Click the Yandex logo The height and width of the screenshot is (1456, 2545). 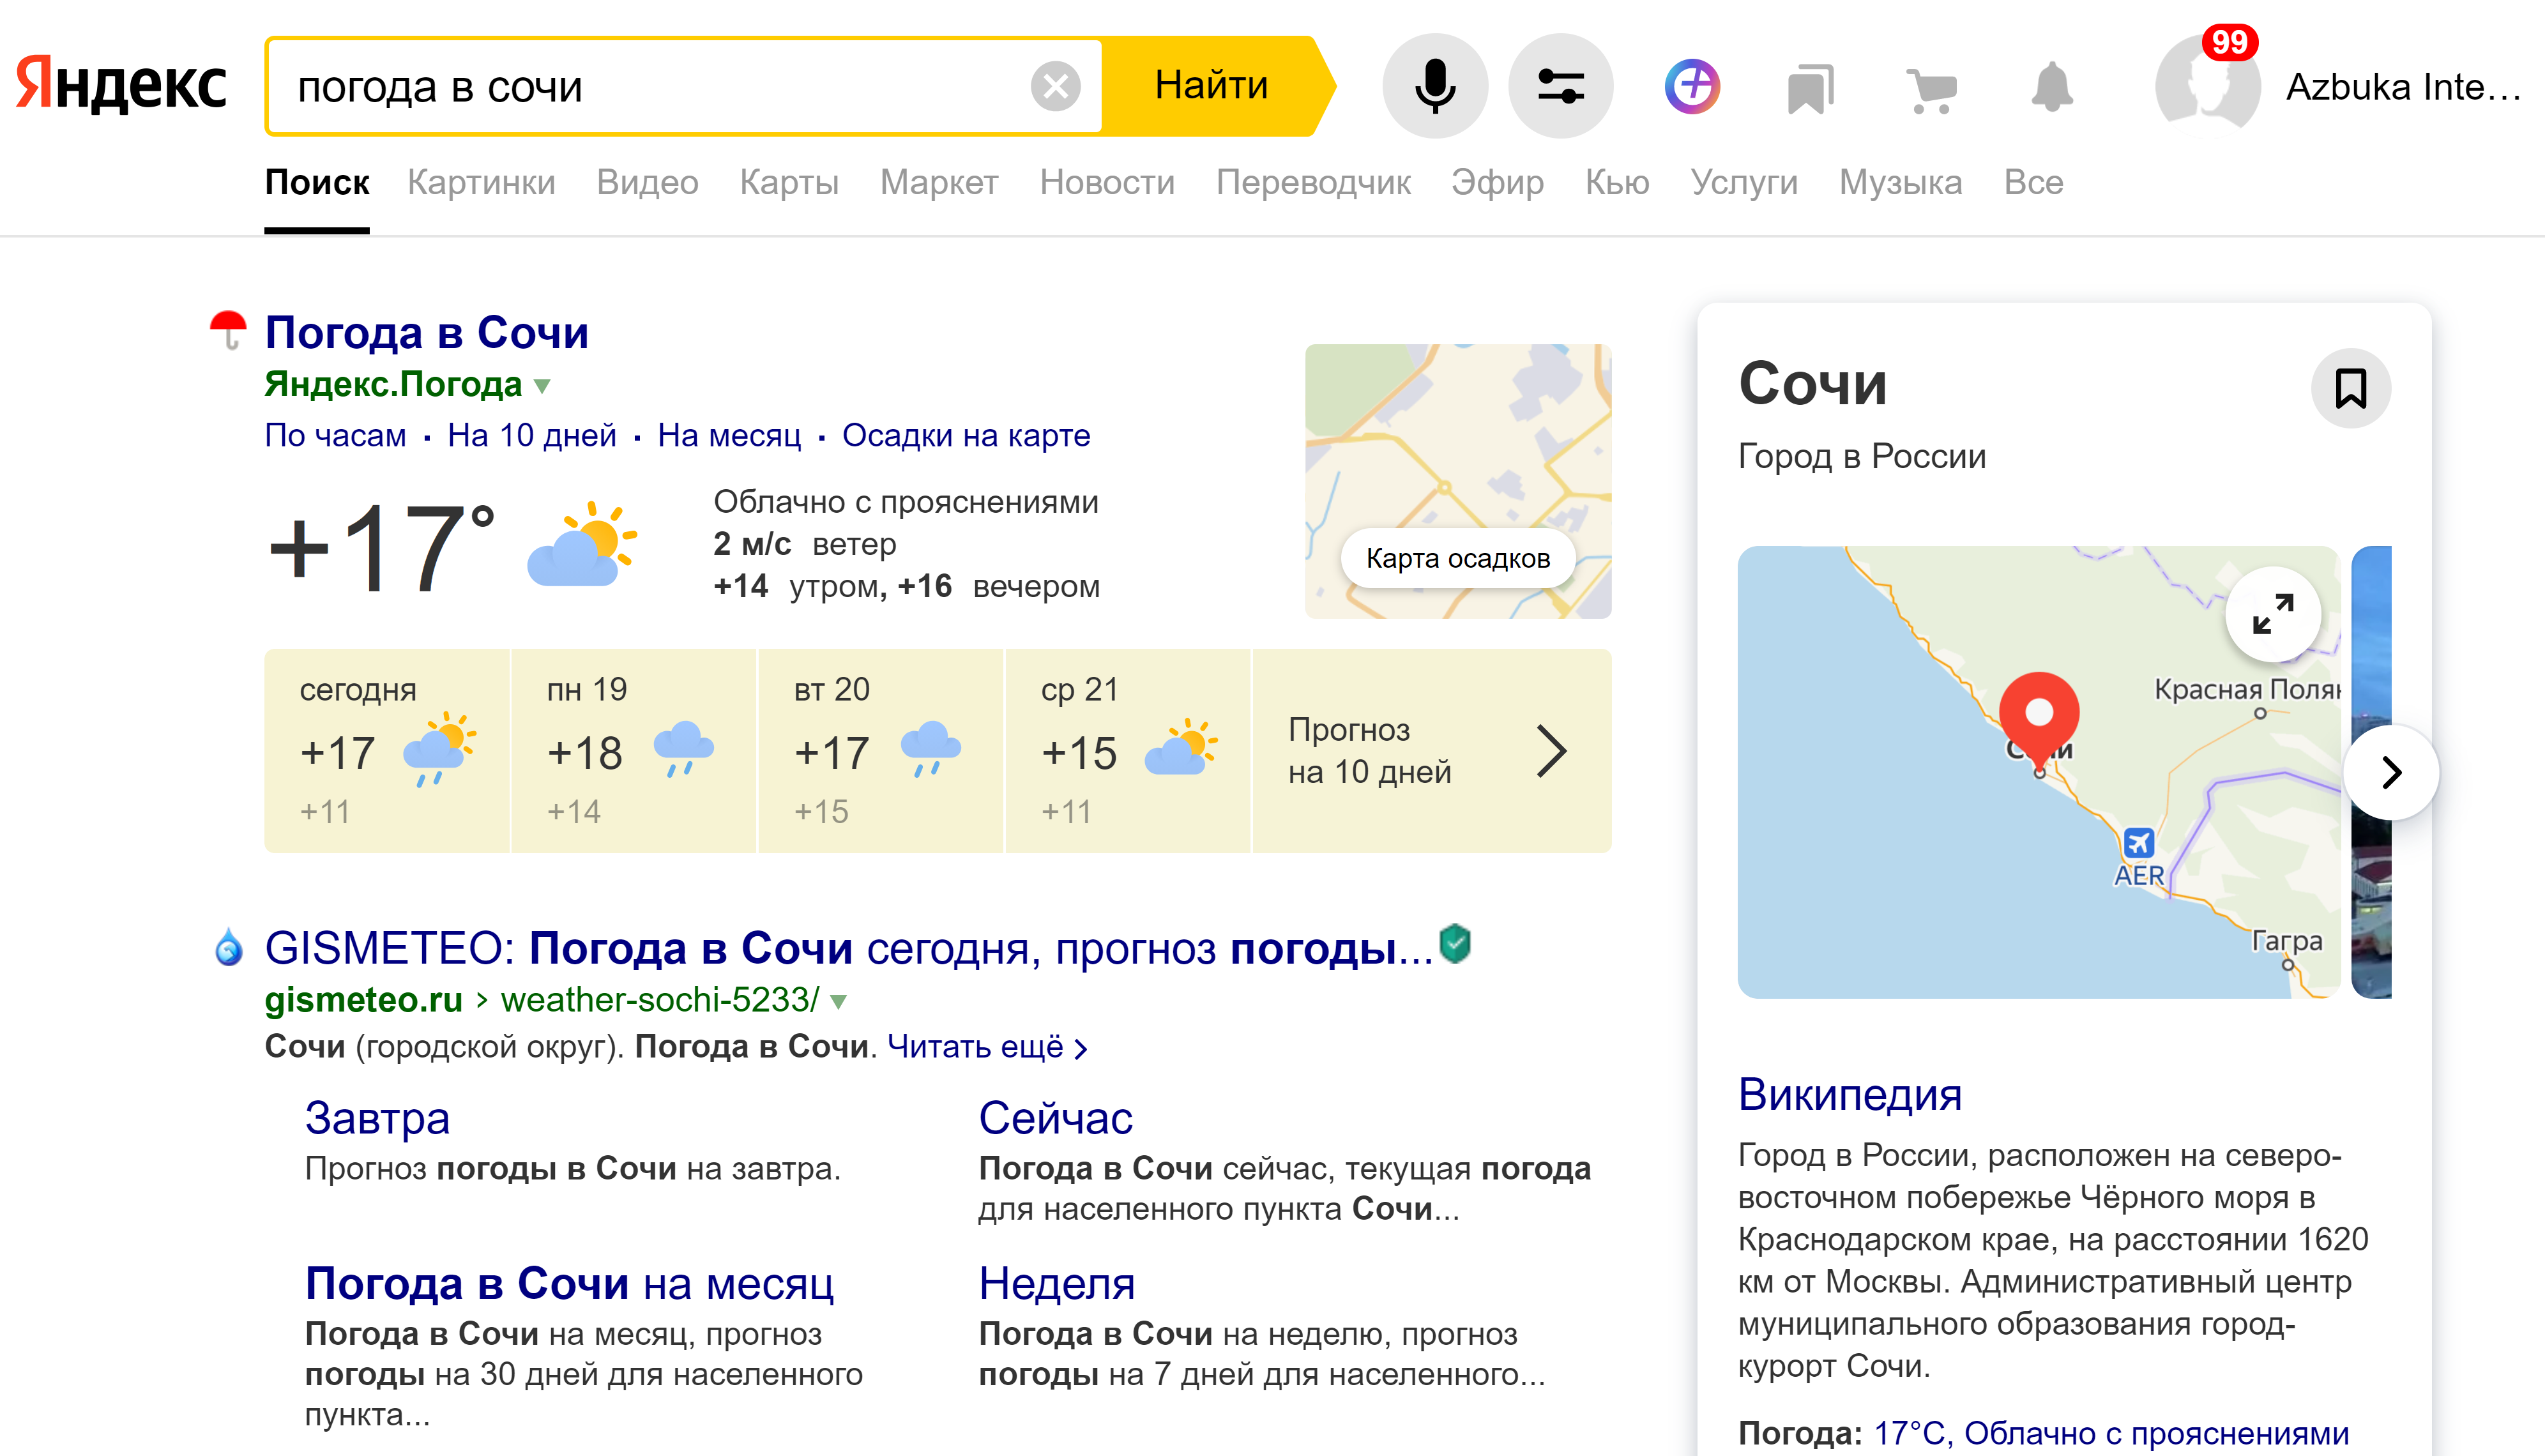tap(121, 85)
